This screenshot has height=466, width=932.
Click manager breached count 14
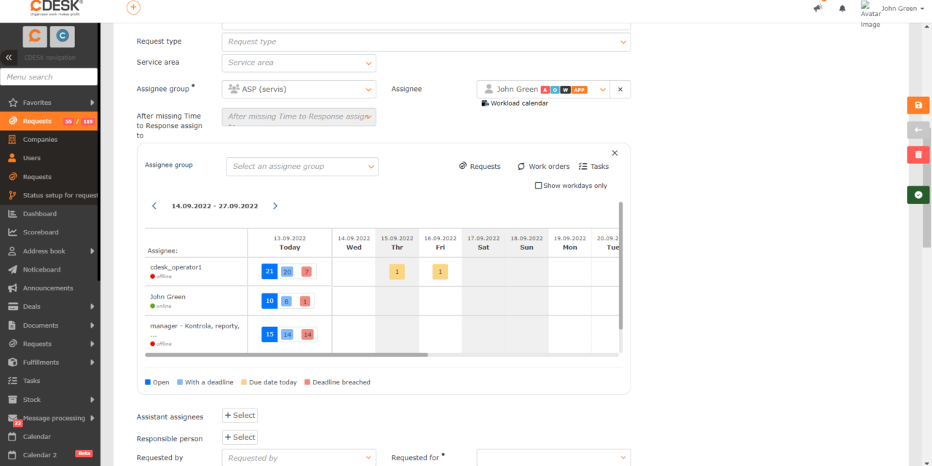[x=307, y=335]
